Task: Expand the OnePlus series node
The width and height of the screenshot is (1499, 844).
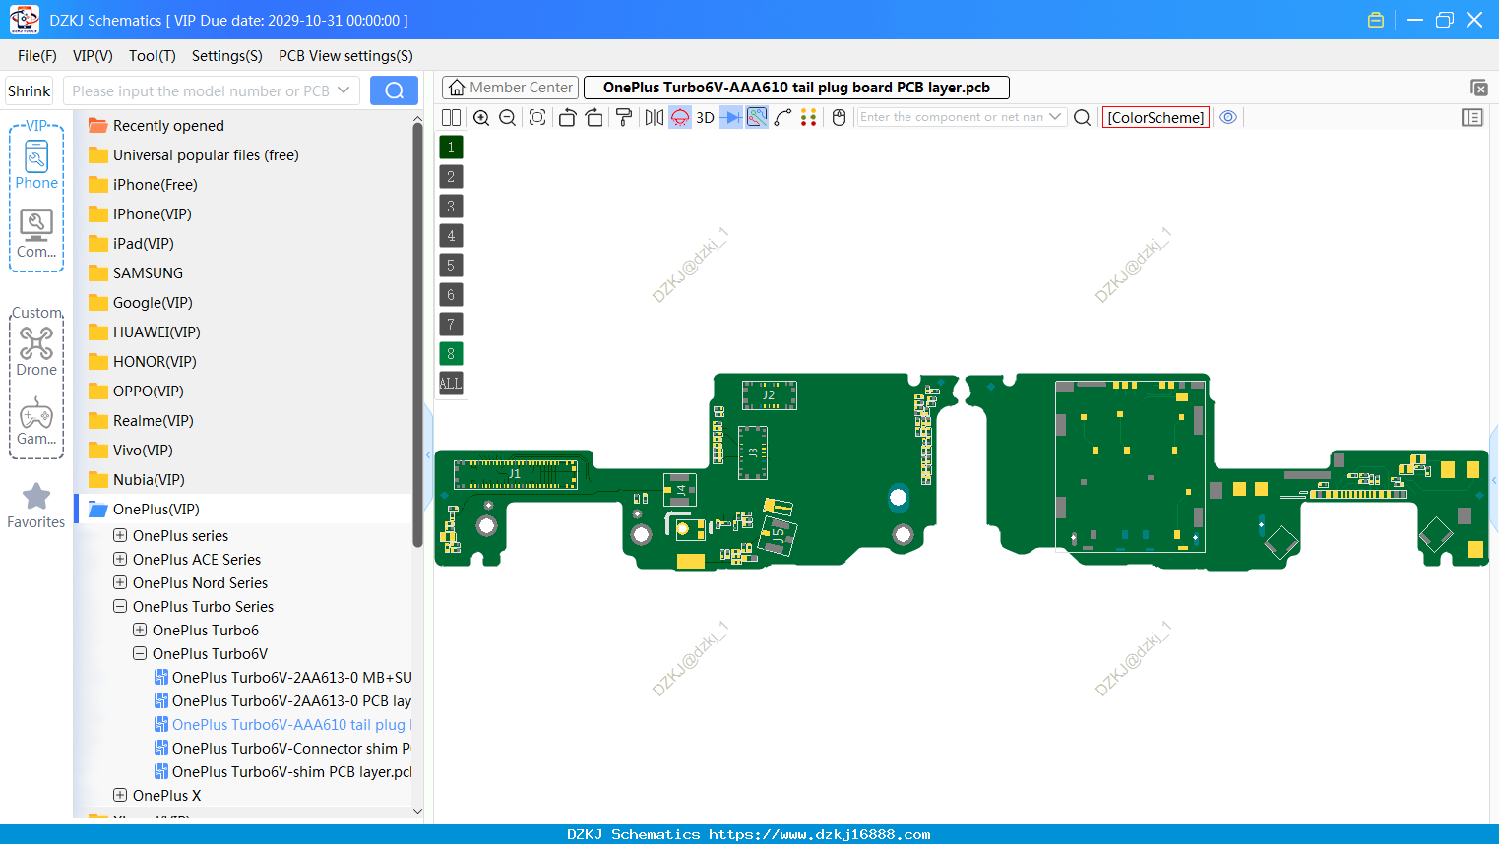Action: tap(120, 535)
